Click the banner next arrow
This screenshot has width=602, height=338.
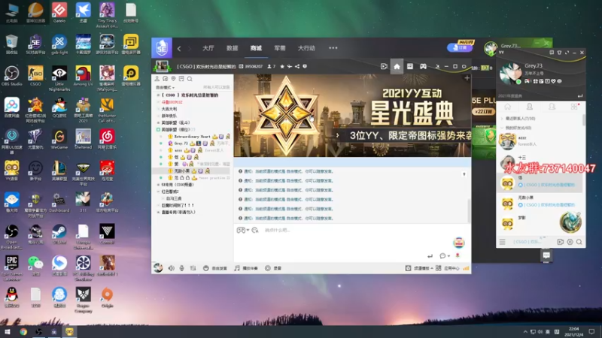click(337, 135)
